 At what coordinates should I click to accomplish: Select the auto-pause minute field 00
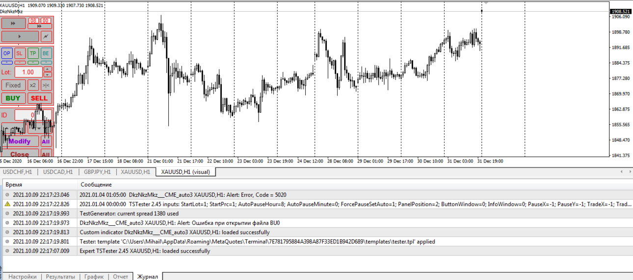pyautogui.click(x=45, y=21)
